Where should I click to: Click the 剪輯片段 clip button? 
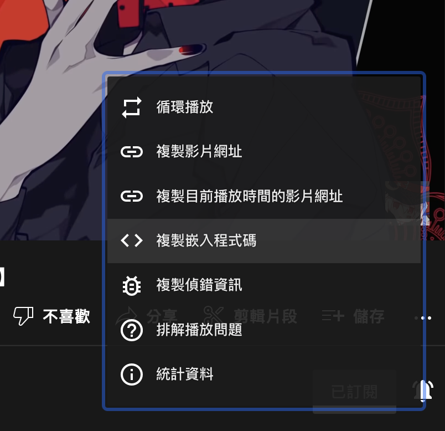(x=250, y=316)
